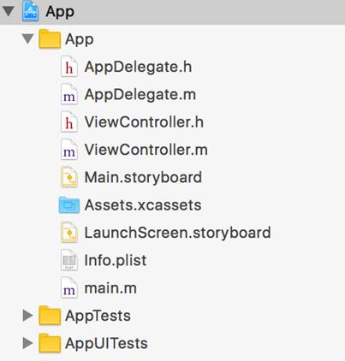This screenshot has width=345, height=361.
Task: Click the Assets.xcassets blue folder icon
Action: [x=69, y=205]
